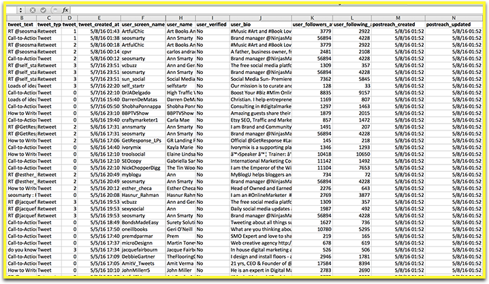Click the date cell 5/8/16 01:43
This screenshot has width=489, height=284.
[99, 31]
